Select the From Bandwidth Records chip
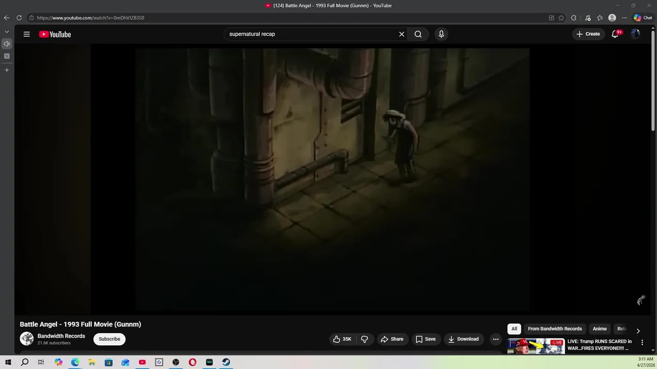 click(555, 329)
